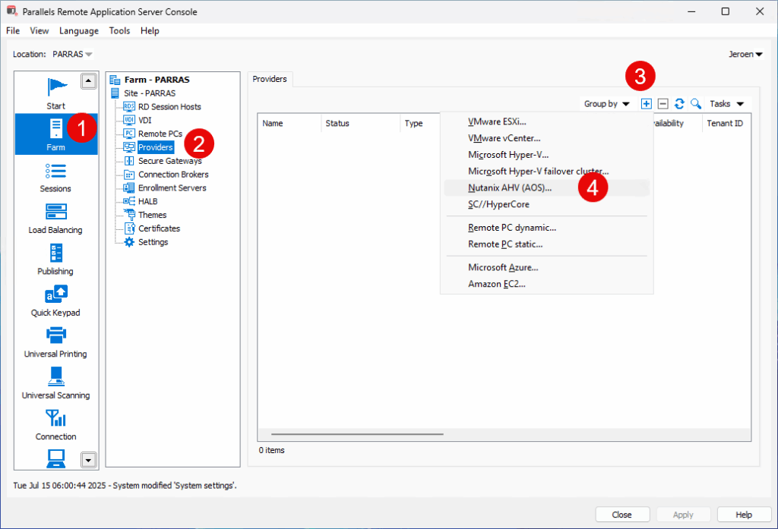The height and width of the screenshot is (529, 778).
Task: Open the Universal Printing category
Action: [x=55, y=342]
